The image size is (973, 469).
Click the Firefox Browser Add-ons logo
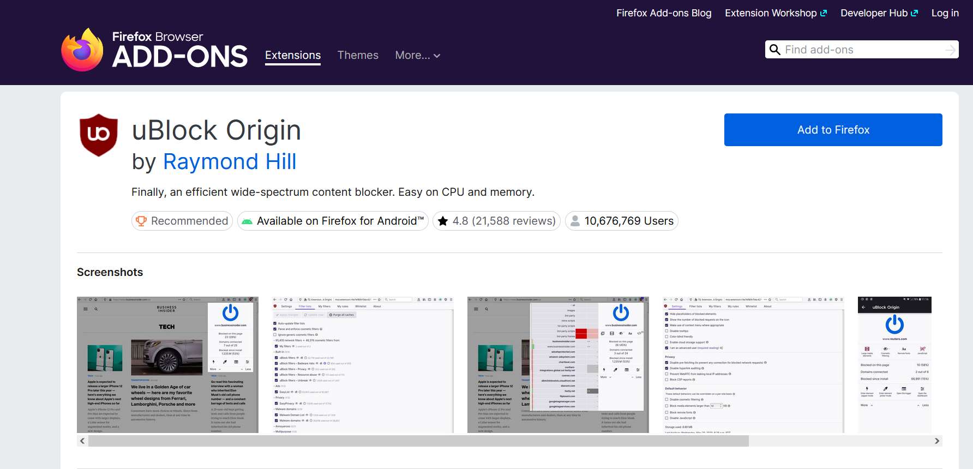coord(154,50)
